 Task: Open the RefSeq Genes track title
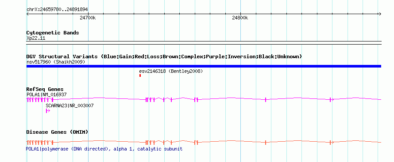pos(45,90)
